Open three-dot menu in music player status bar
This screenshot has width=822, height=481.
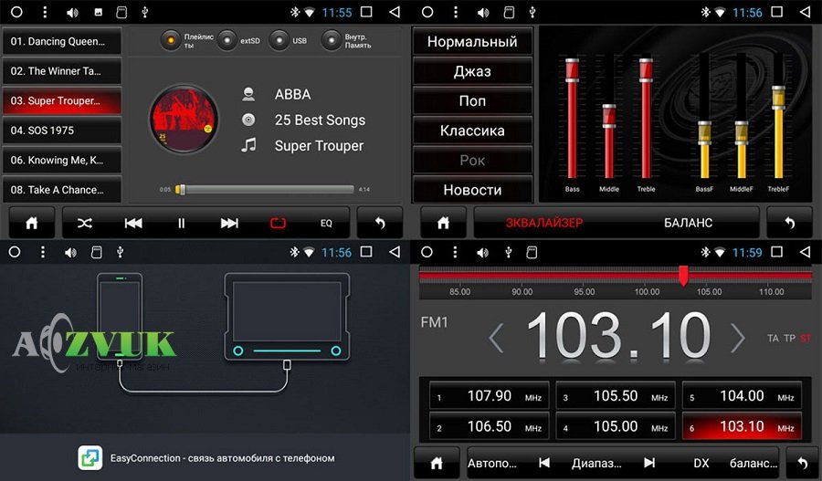coord(45,12)
